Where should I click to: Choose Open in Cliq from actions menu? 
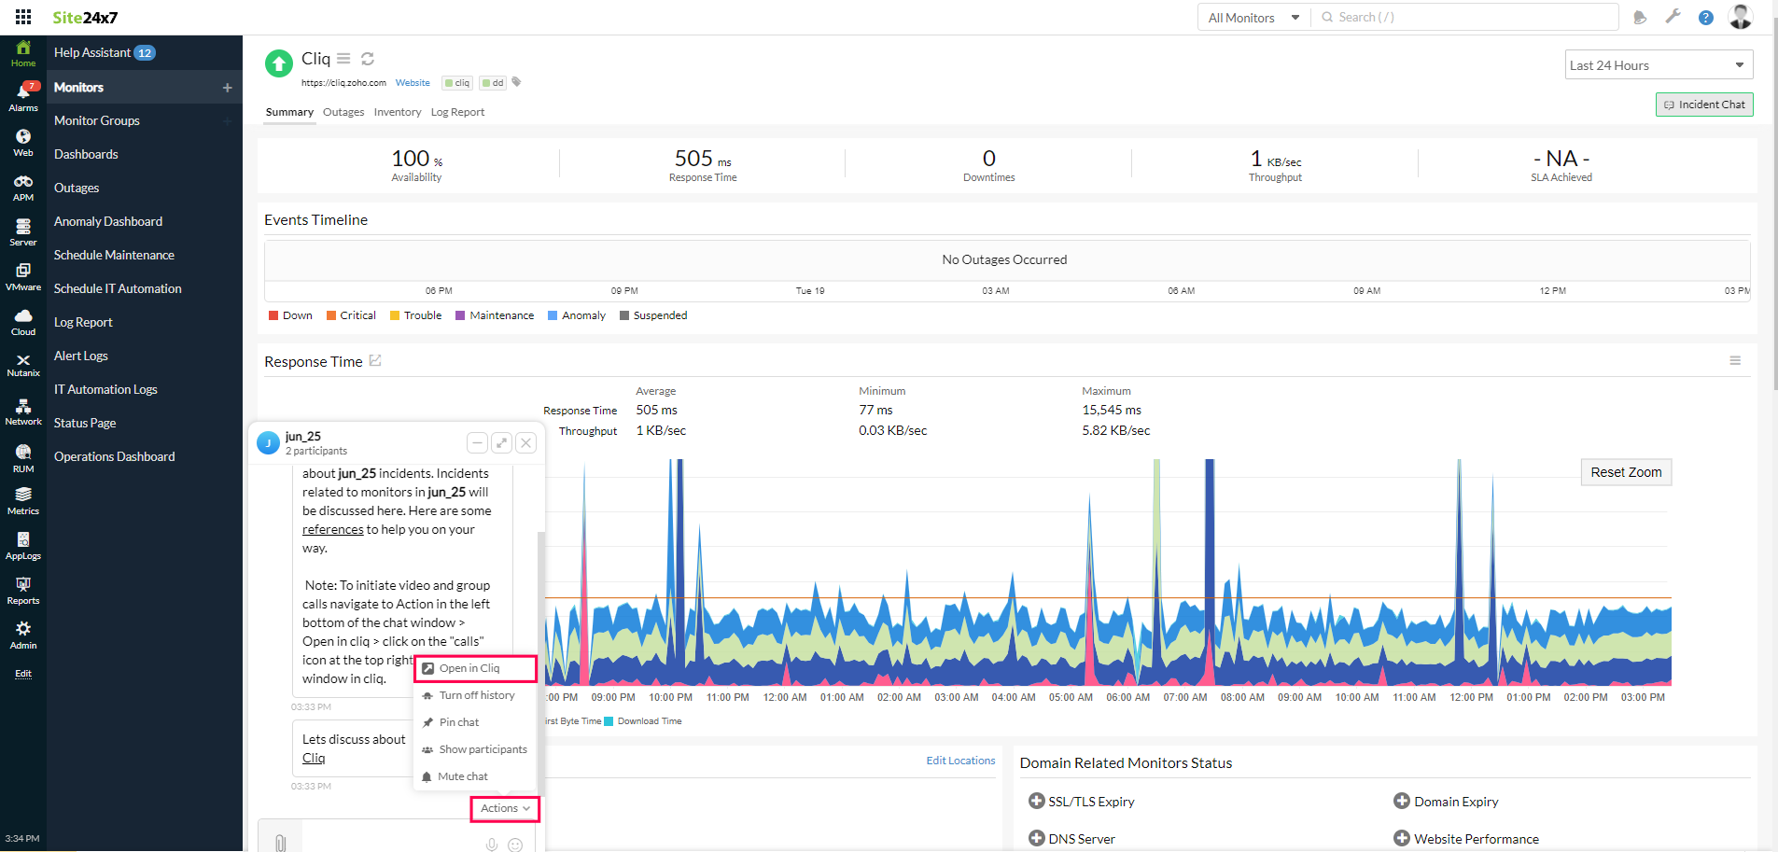469,668
